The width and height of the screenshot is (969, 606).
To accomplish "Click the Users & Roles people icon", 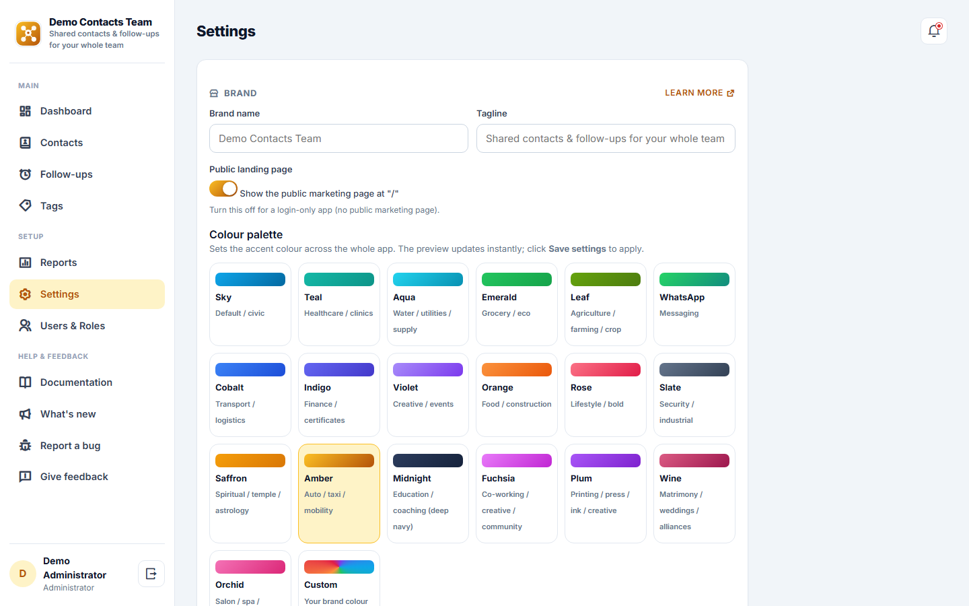I will (25, 326).
